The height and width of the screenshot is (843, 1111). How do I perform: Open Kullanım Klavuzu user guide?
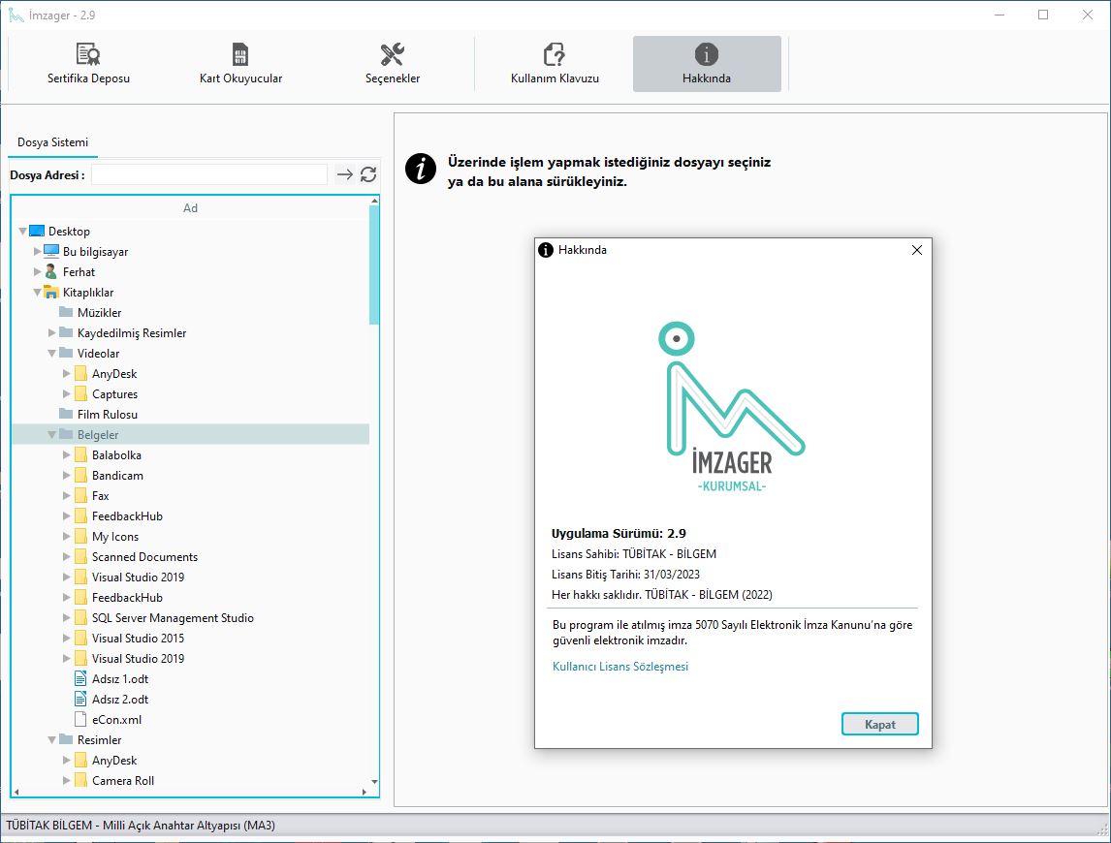coord(555,64)
